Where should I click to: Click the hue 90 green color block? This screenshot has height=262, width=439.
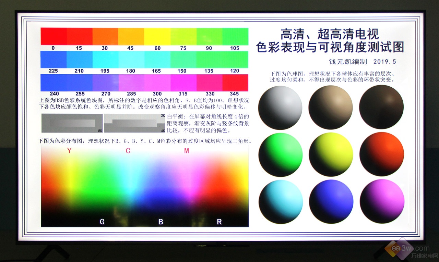(x=209, y=36)
